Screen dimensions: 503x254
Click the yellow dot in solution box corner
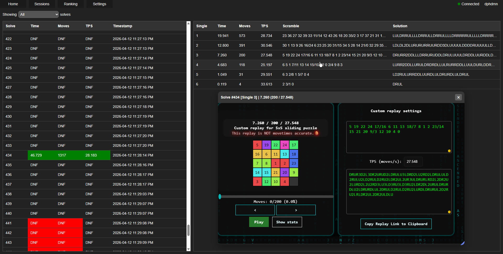pos(449,212)
